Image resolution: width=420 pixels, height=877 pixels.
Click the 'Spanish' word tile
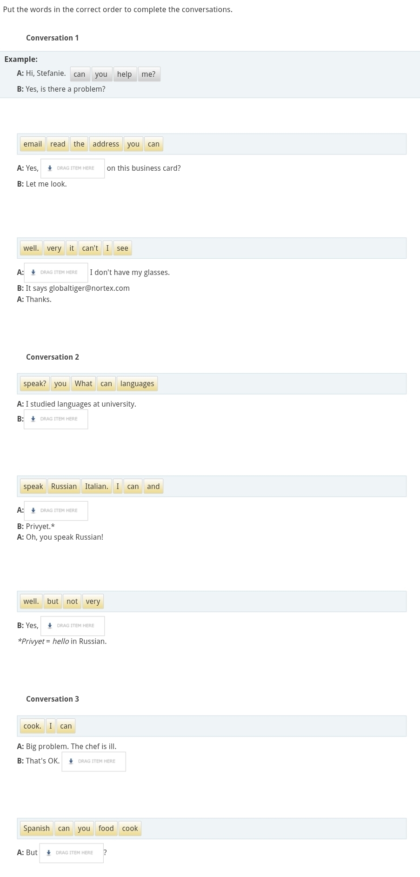(x=37, y=829)
